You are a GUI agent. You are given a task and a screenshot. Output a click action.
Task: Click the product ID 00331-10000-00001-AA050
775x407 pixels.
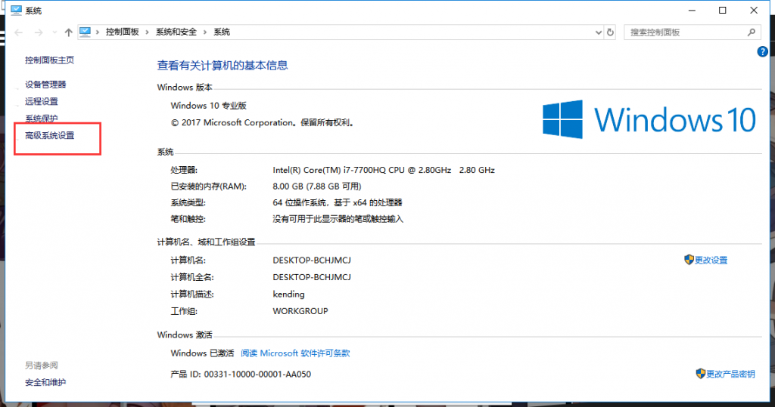point(257,374)
